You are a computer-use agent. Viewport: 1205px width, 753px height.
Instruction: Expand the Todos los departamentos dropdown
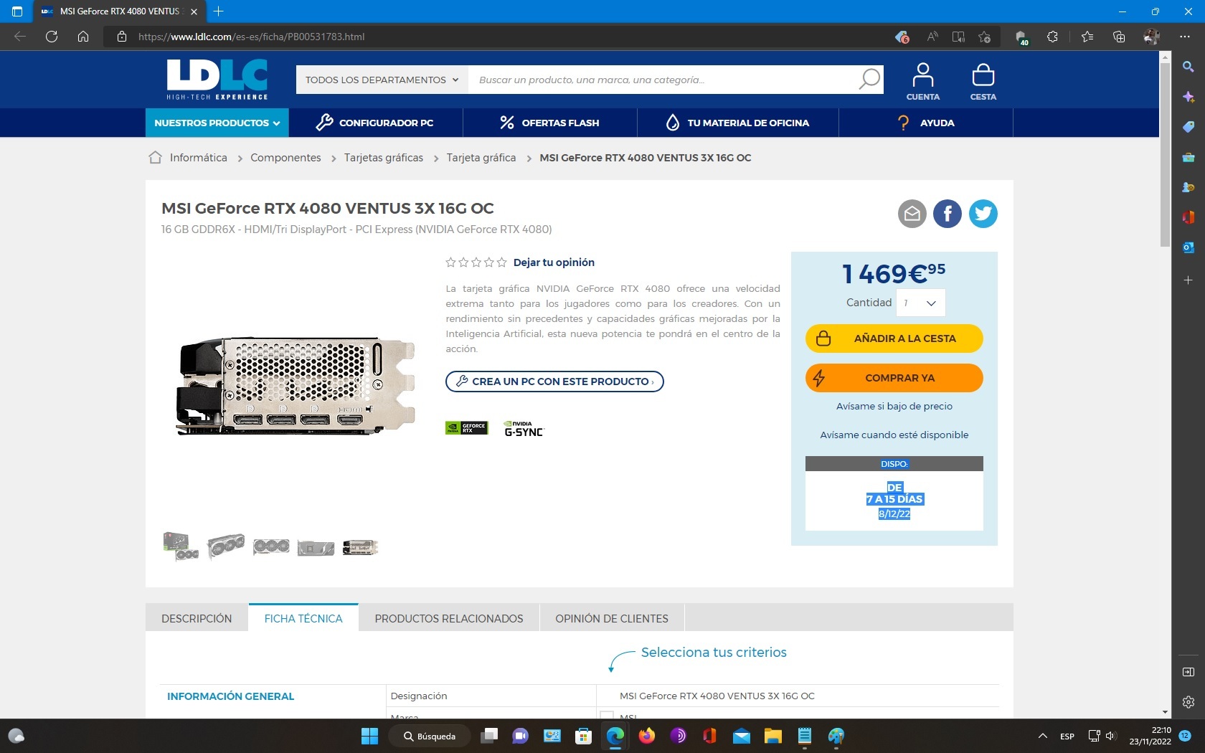point(382,80)
